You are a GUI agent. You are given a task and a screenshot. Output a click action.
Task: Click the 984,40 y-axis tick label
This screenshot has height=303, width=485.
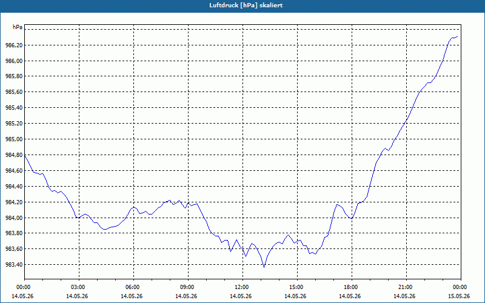[14, 187]
